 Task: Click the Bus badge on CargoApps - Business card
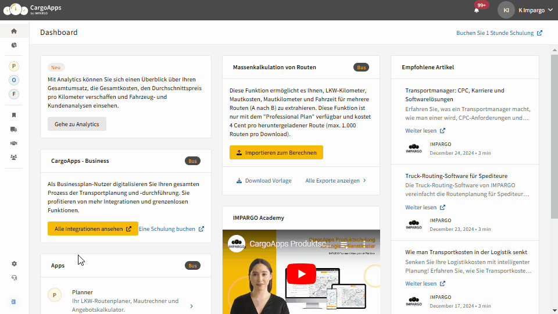192,161
